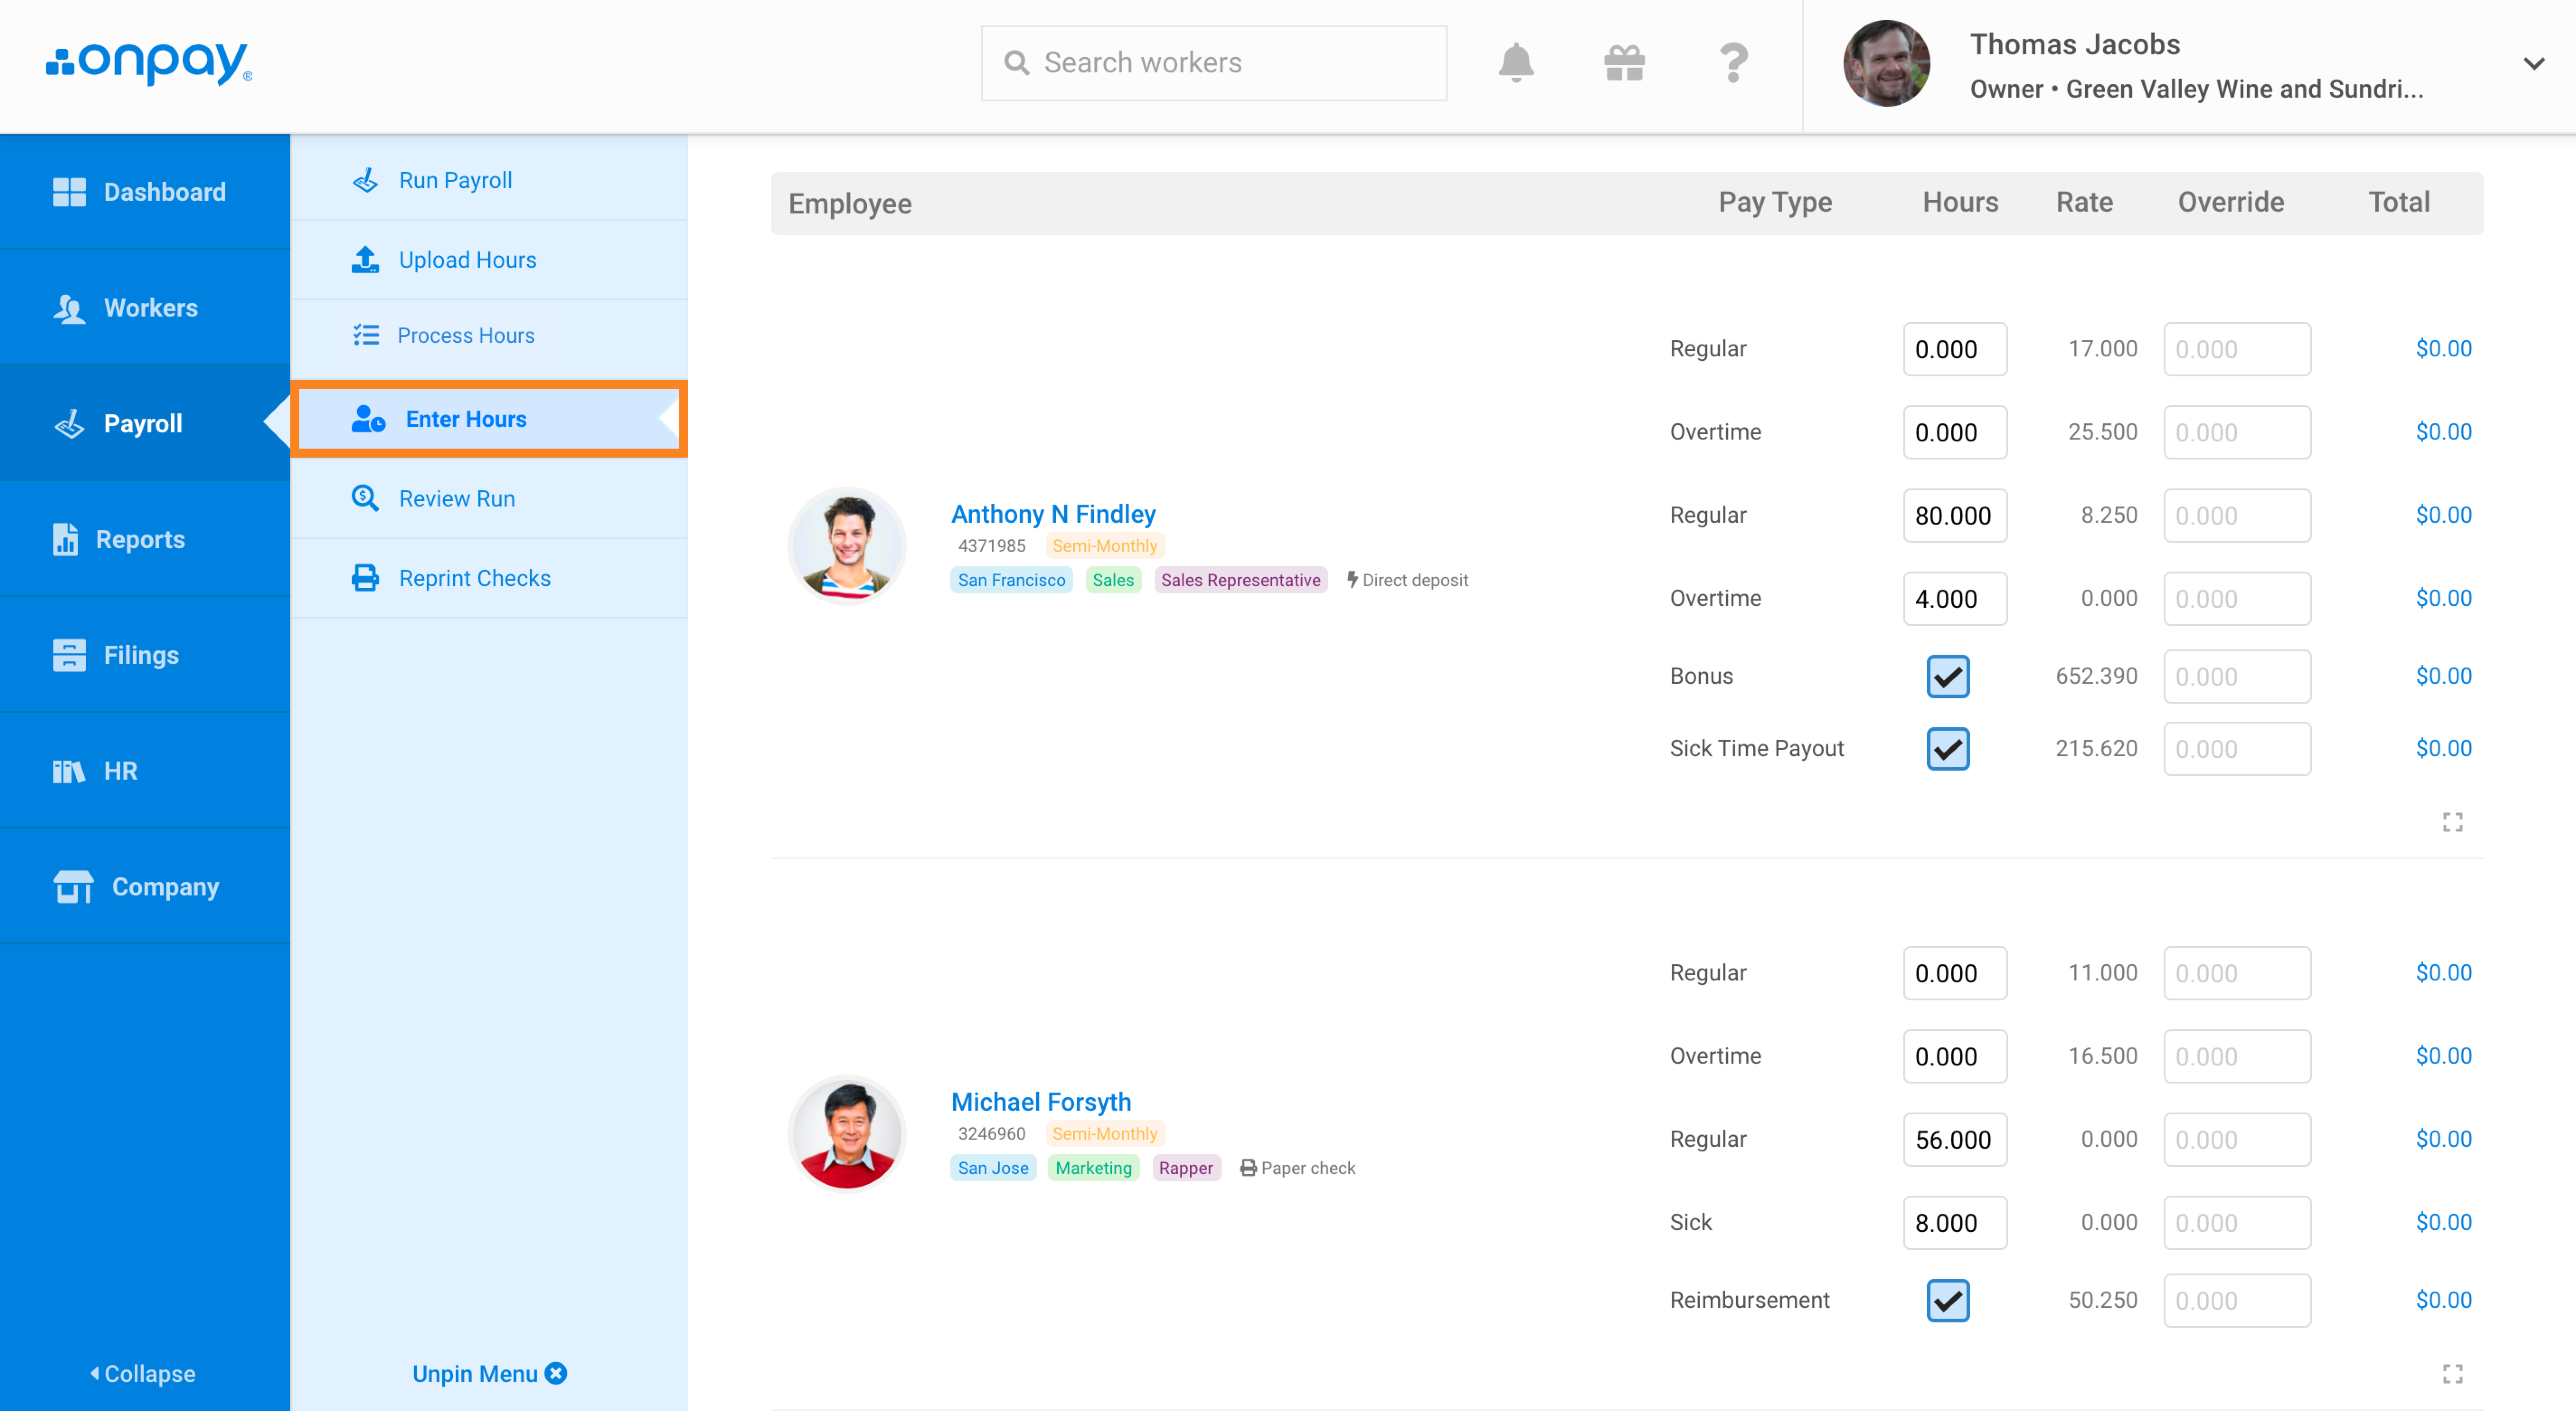
Task: Click Anthony's Overtime hours field showing 4.000
Action: [1954, 599]
